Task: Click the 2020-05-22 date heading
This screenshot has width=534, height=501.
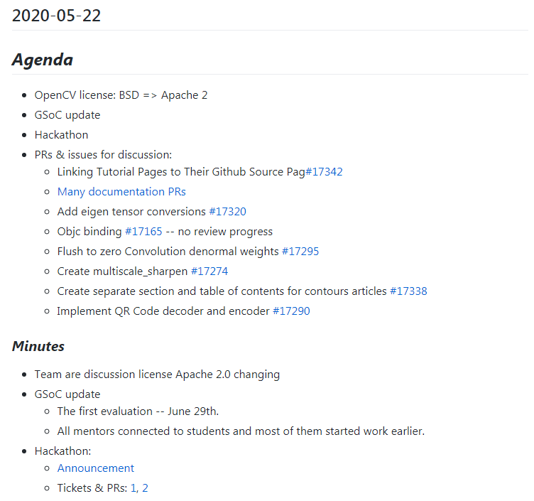Action: click(x=57, y=15)
